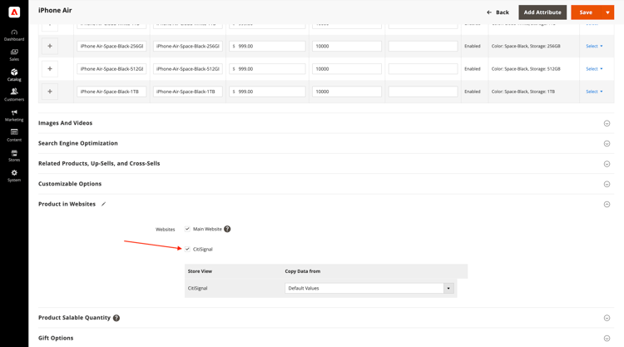Click 'Color: Space-Black, Storage: 1TB' attributes text

(523, 92)
